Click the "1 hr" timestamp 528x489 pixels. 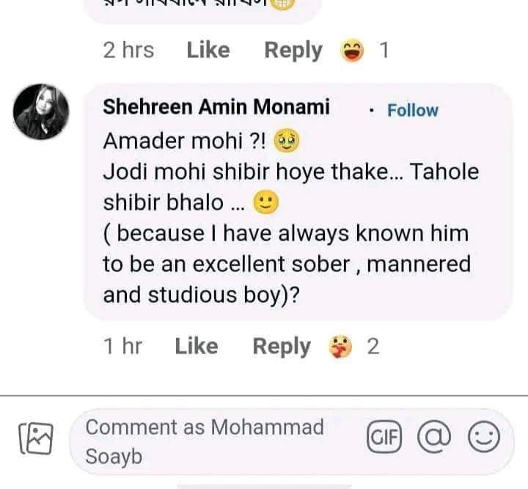[x=122, y=346]
